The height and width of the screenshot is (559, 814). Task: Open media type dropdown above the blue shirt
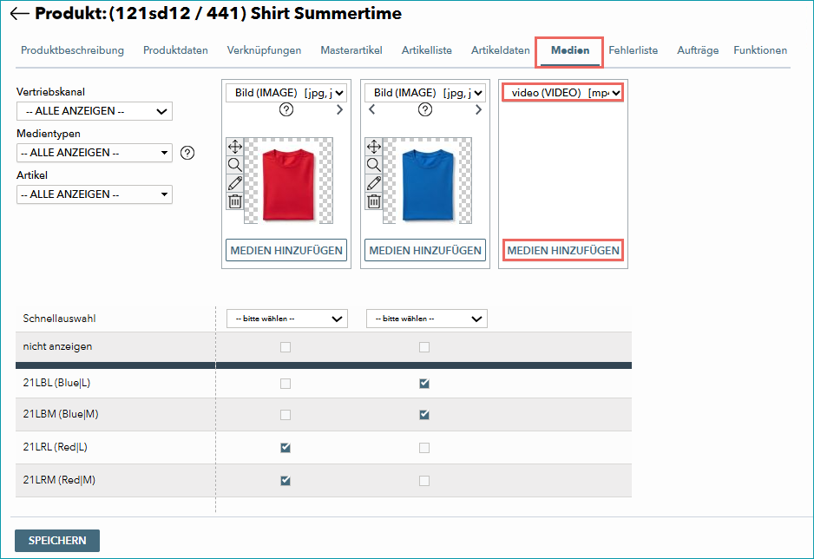pyautogui.click(x=425, y=93)
